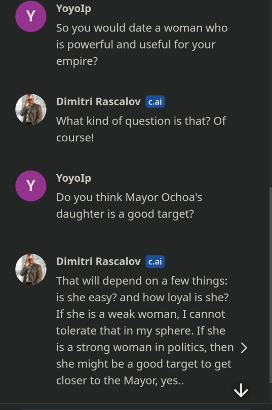Open YoyoIp username above 'So you would date'

(x=73, y=9)
